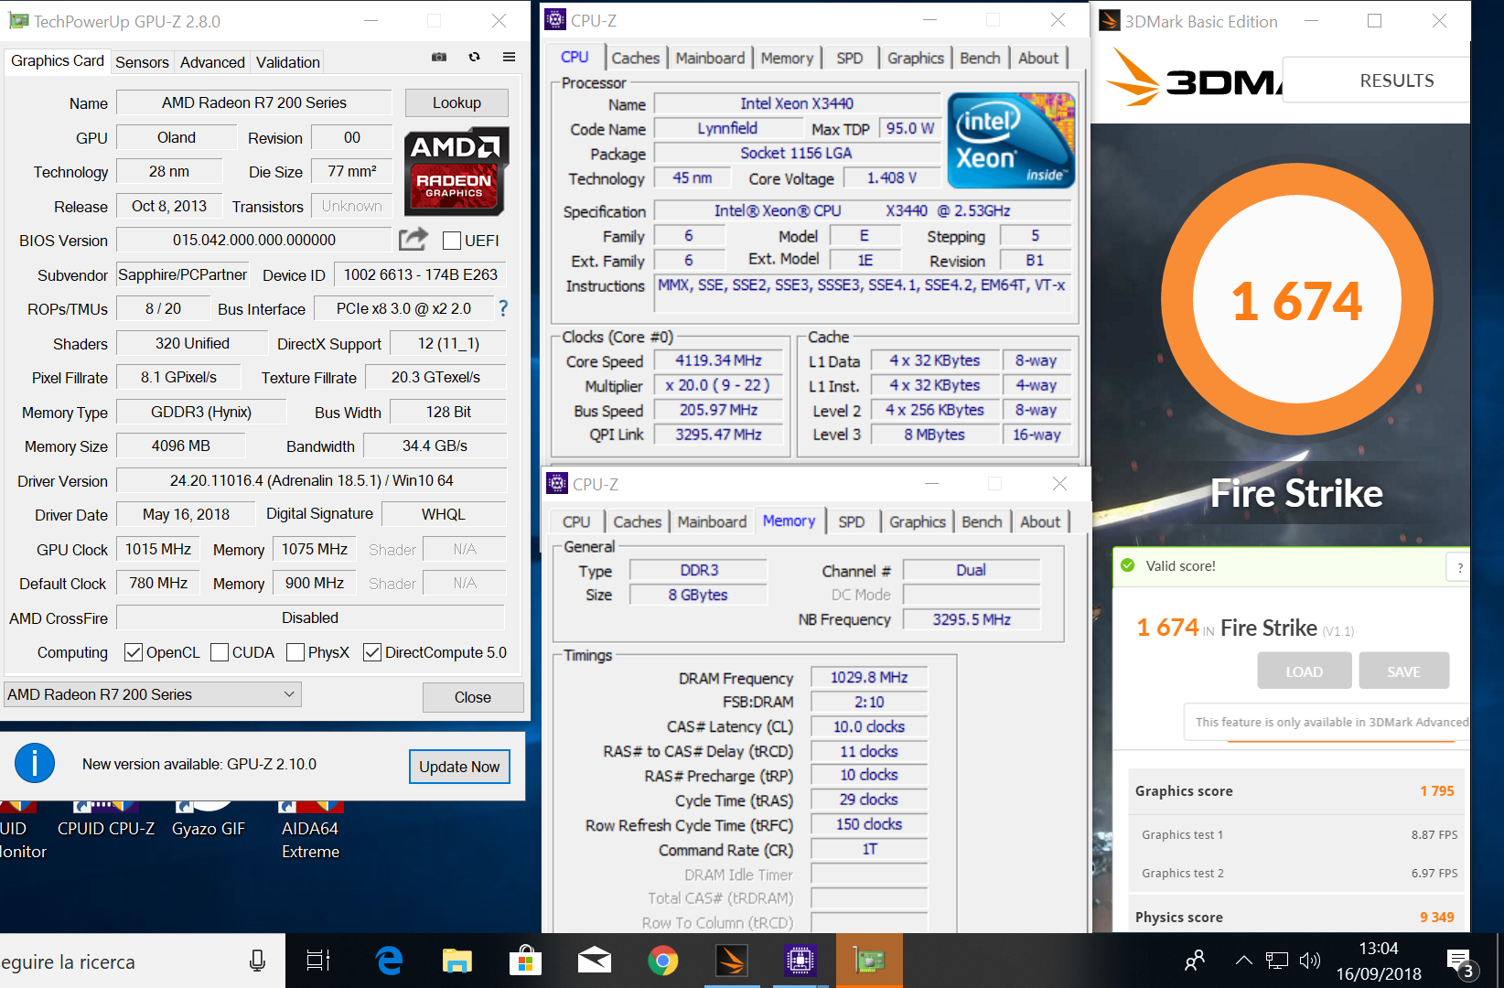Click the Driver Version field in GPU-Z
1504x988 pixels.
(312, 480)
